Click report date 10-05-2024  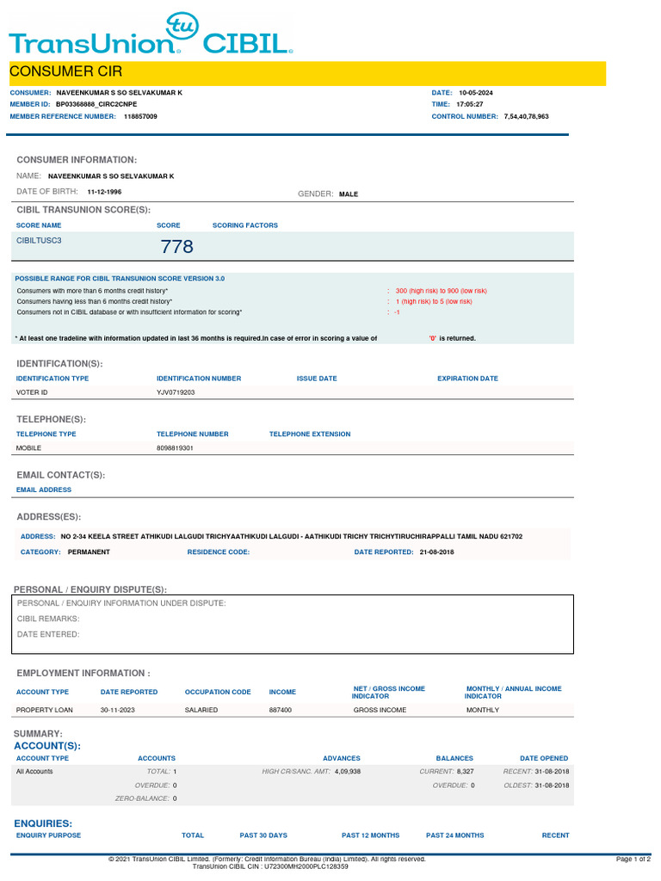475,93
